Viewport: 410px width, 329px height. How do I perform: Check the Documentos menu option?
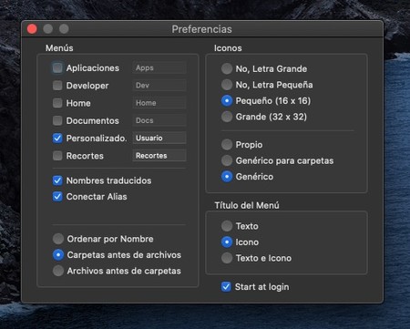[57, 120]
